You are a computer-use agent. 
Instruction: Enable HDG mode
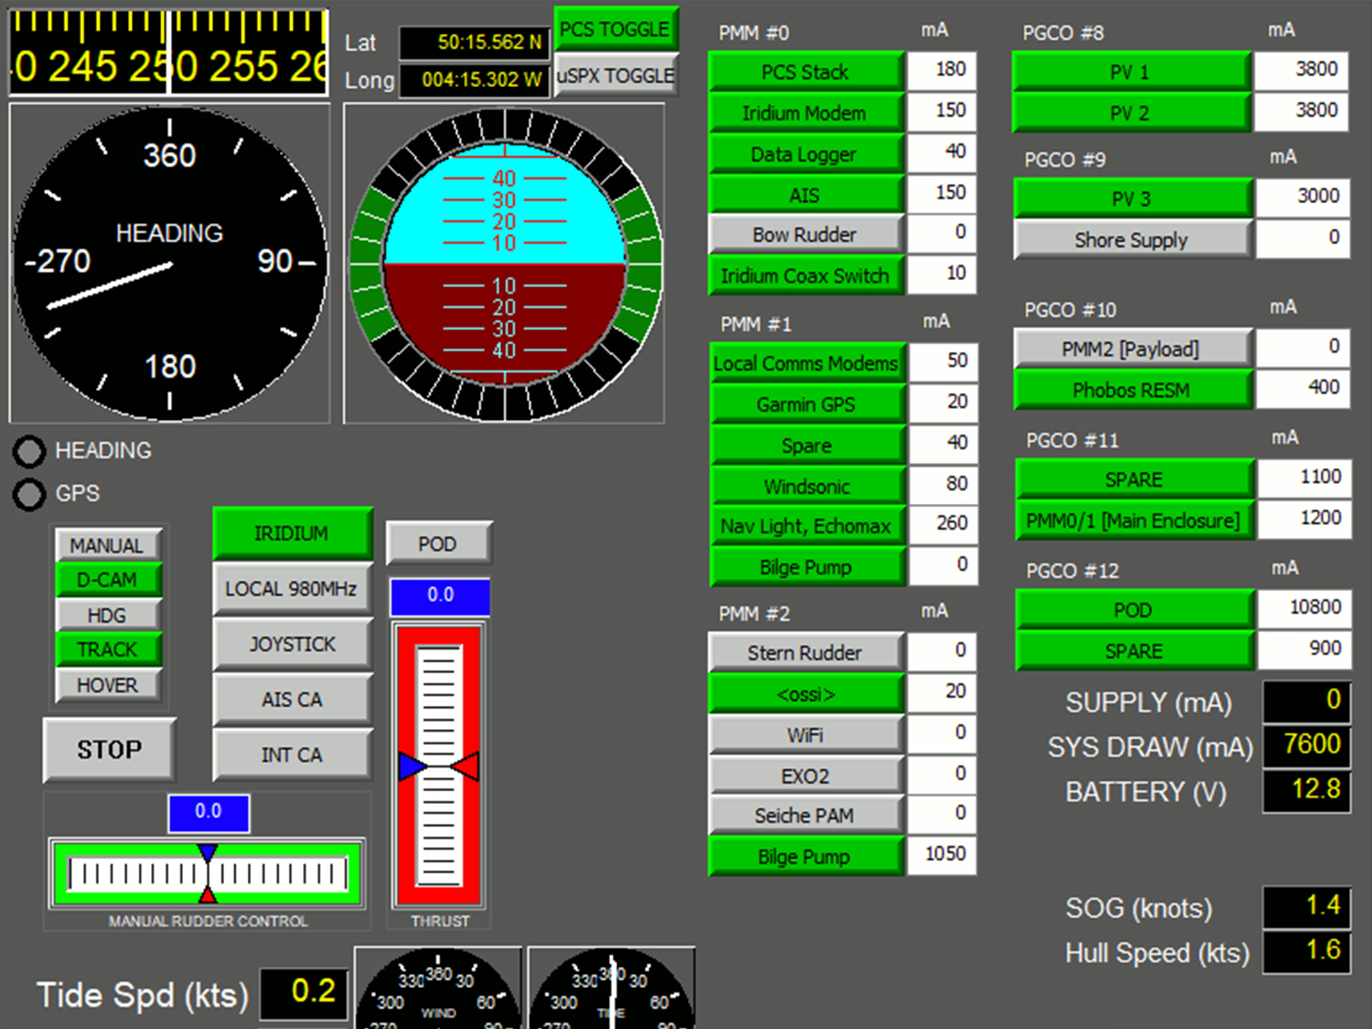pos(108,615)
